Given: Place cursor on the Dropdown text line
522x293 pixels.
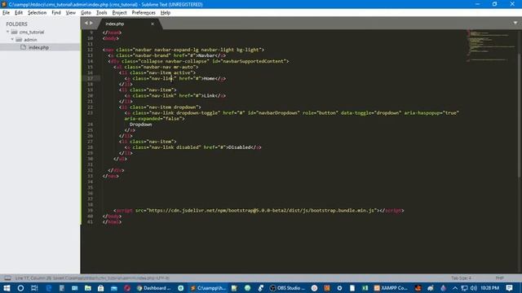Looking at the screenshot, I should click(140, 125).
